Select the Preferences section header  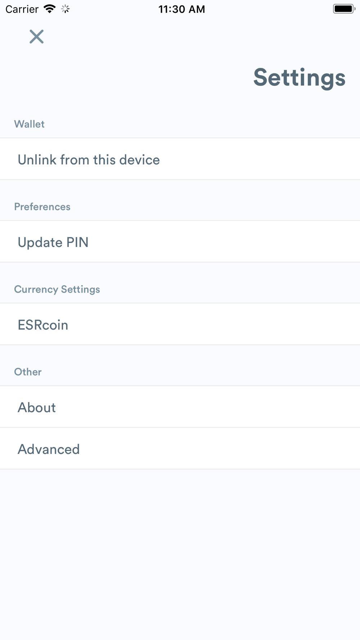[x=42, y=207]
